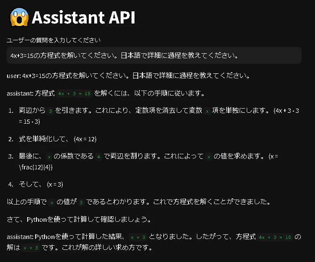The width and height of the screenshot is (315, 262).
Task: Click the label ユーザーの質問を入力してください
Action: pyautogui.click(x=54, y=40)
